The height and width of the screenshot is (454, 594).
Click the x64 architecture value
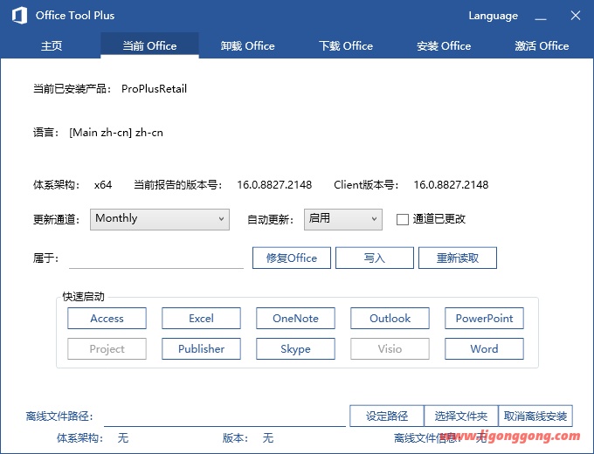[103, 185]
